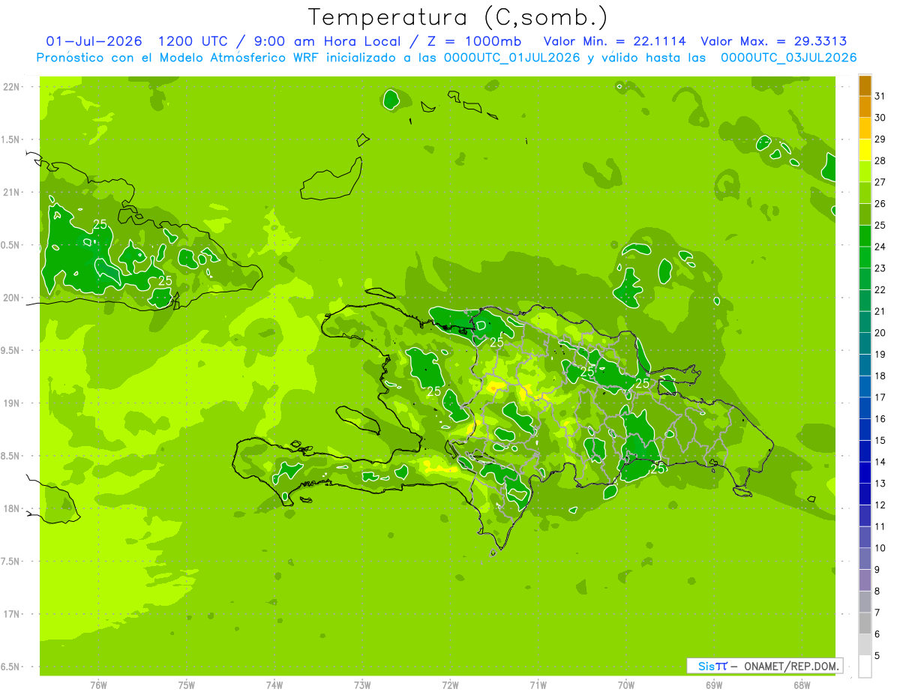The height and width of the screenshot is (695, 900).
Task: Click the Valor Min. = 22.1114 text
Action: (614, 41)
